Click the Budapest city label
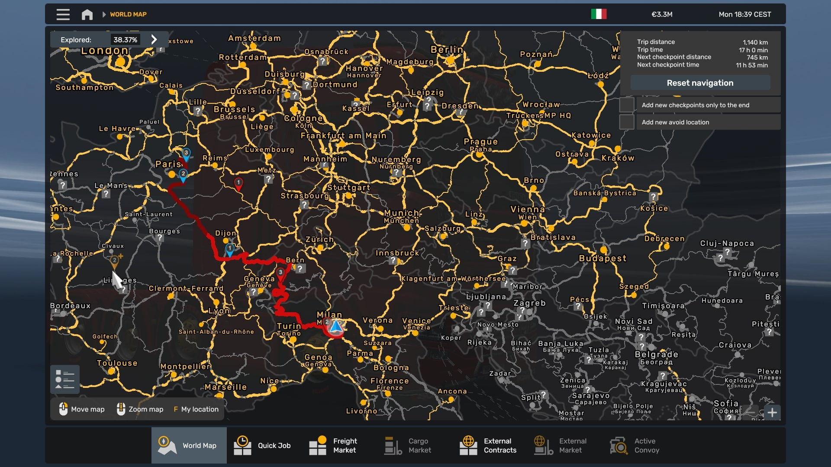The image size is (831, 467). coord(602,258)
